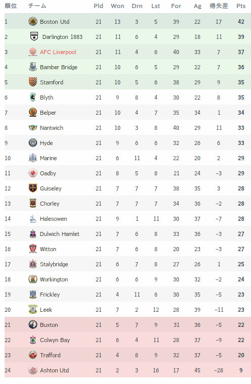Open the AFC Liverpool team link
Image resolution: width=251 pixels, height=384 pixels.
click(x=58, y=52)
